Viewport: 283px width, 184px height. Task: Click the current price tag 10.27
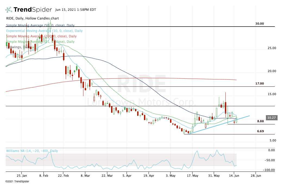click(x=271, y=118)
